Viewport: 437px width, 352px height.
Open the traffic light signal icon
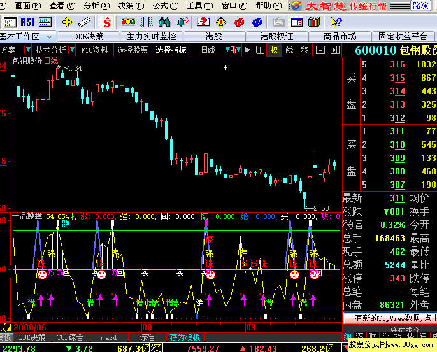[128, 22]
